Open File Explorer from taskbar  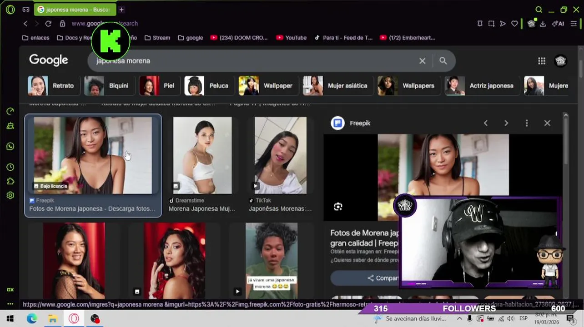52,319
